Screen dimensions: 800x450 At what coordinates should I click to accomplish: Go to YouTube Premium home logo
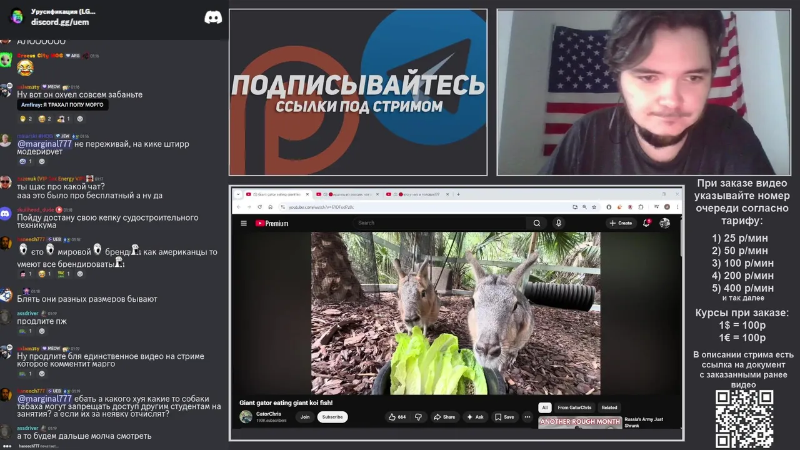(272, 223)
